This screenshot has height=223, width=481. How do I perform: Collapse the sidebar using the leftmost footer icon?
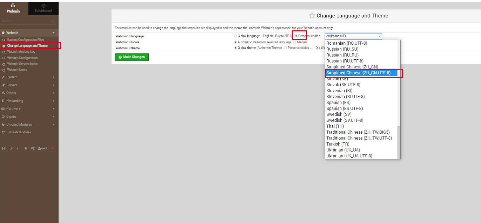tap(4, 148)
